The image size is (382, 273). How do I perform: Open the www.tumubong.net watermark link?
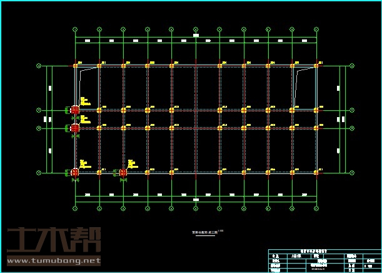52,260
